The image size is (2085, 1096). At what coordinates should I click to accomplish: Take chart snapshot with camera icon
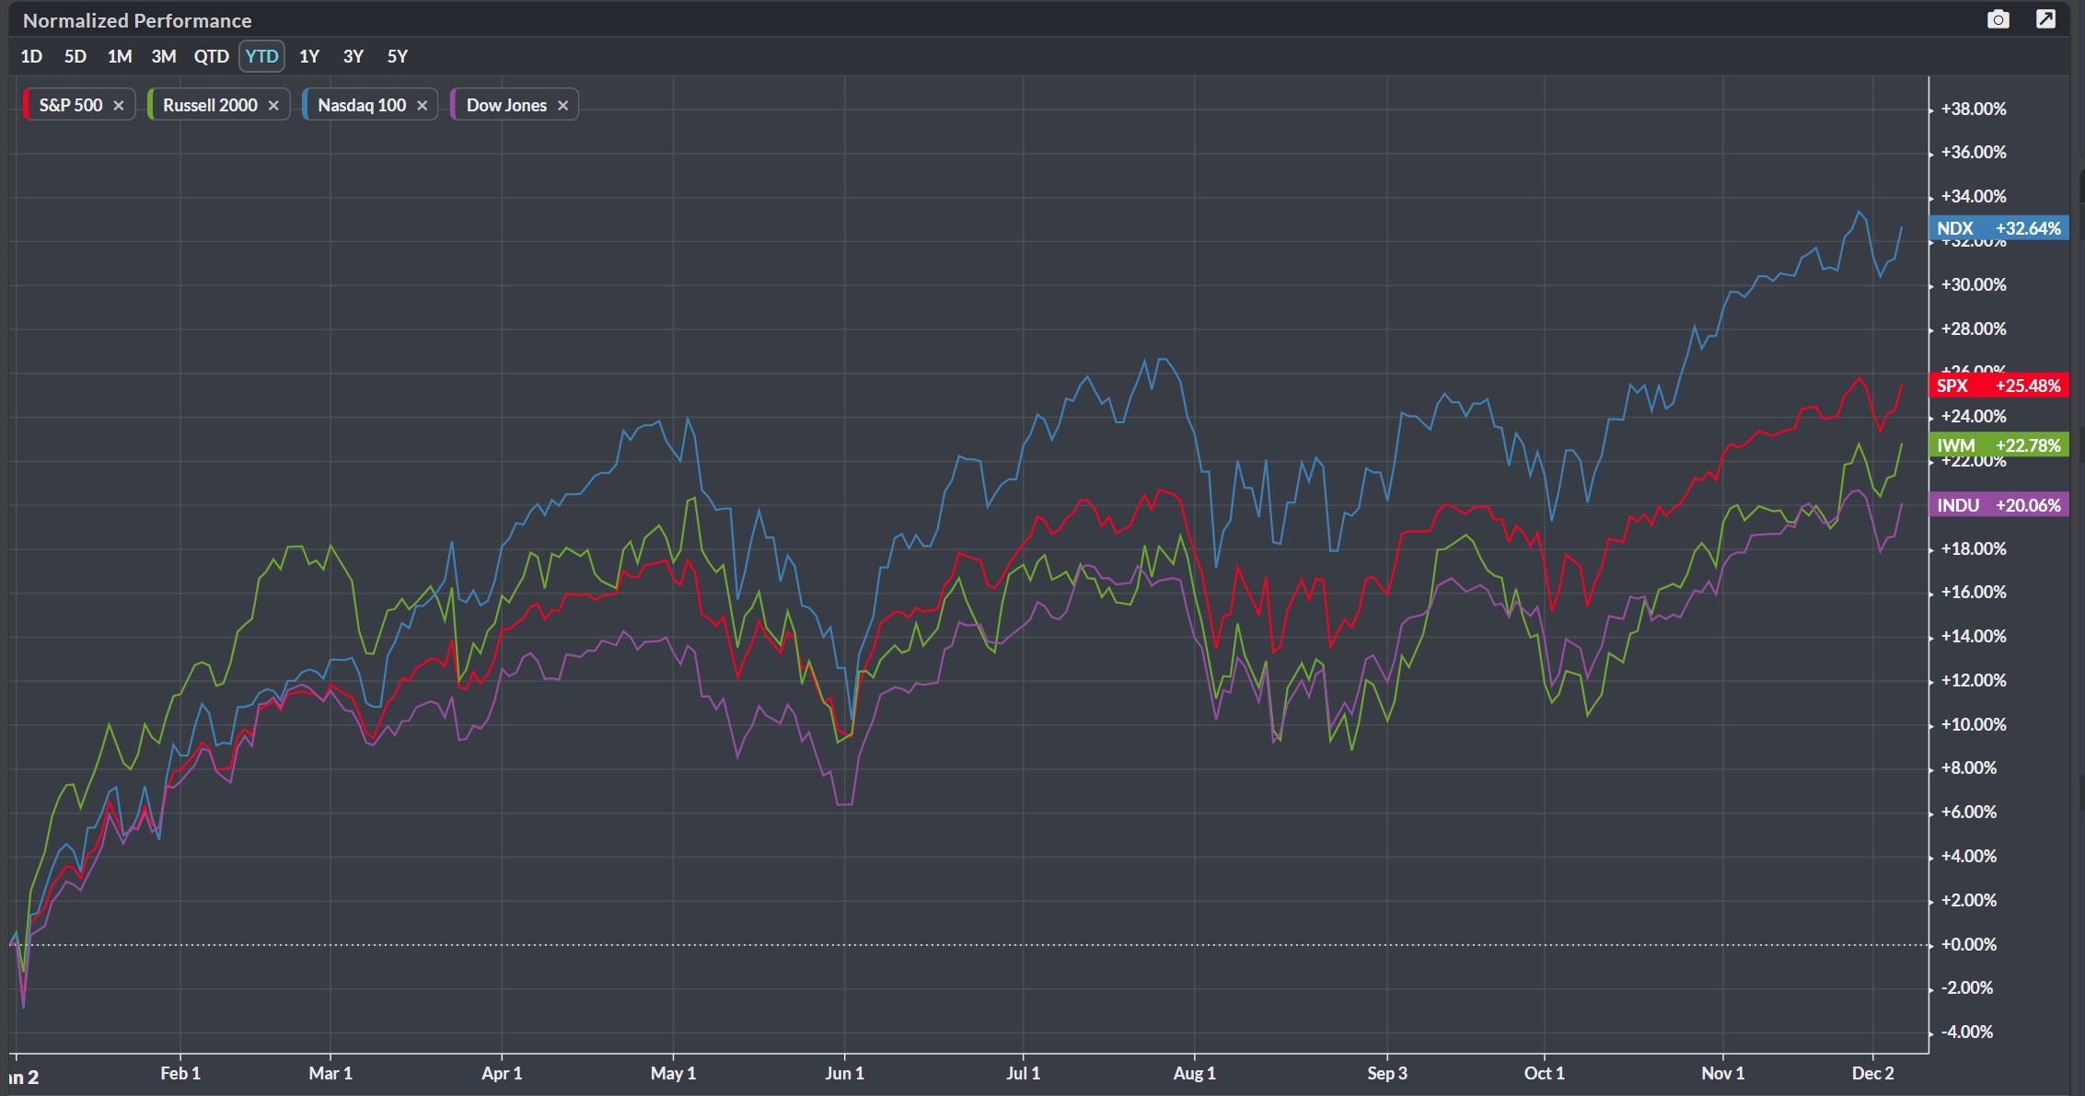[x=1998, y=19]
